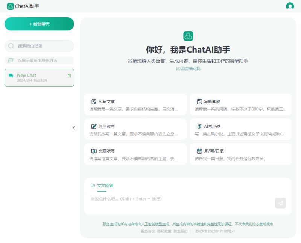Switch to the 文本回答 tab

point(103,186)
